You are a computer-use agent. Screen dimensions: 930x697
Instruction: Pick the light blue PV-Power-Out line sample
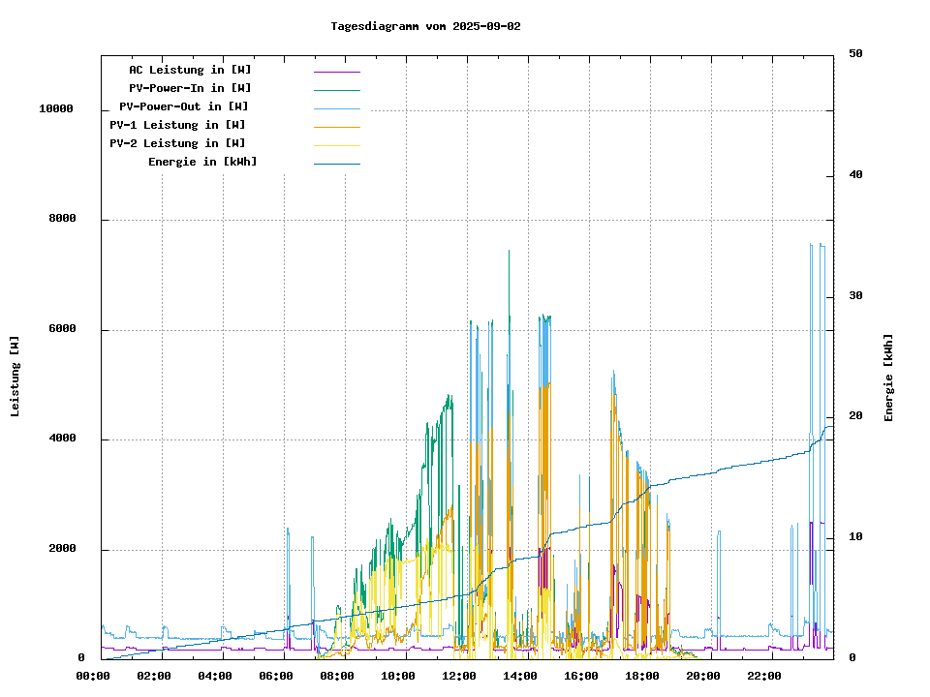click(336, 107)
